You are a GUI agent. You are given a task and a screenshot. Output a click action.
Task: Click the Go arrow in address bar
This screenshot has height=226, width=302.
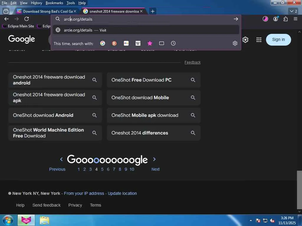[236, 19]
